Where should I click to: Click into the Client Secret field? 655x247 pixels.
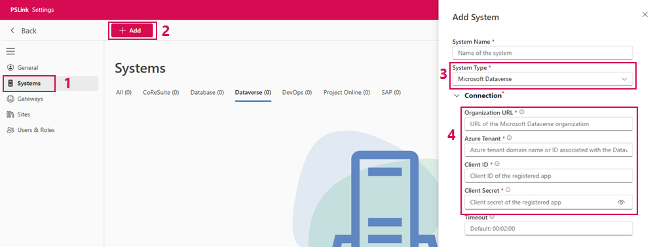coord(548,202)
